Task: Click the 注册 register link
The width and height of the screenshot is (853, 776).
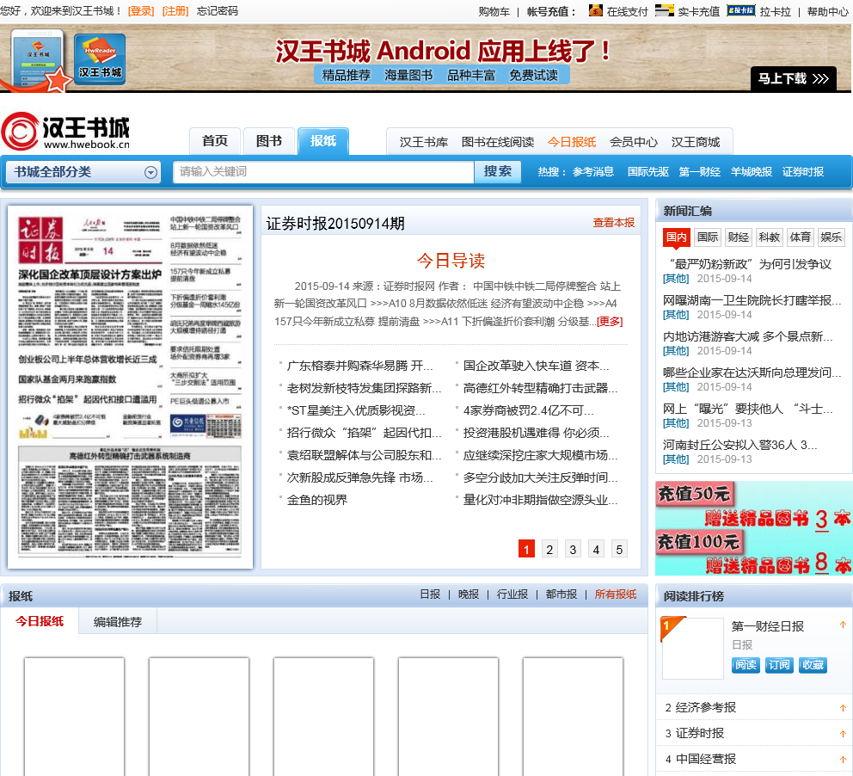Action: [x=175, y=11]
